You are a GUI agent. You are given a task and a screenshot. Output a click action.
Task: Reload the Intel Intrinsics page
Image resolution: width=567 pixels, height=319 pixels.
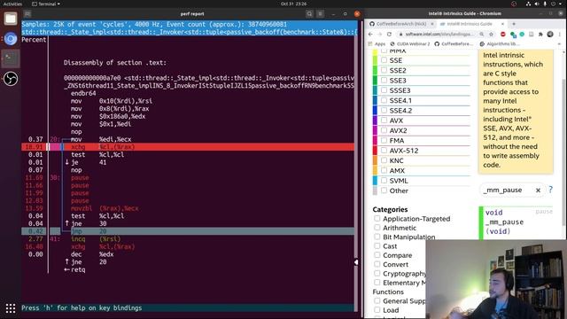click(x=389, y=34)
